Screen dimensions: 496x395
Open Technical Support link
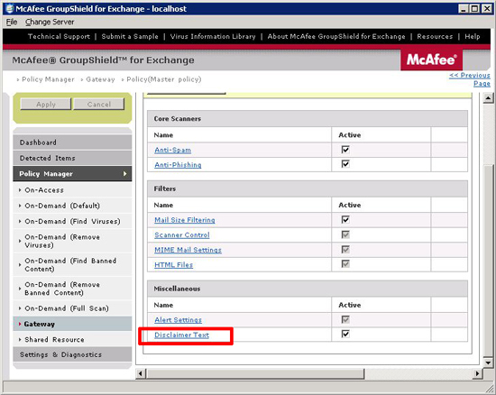point(60,36)
